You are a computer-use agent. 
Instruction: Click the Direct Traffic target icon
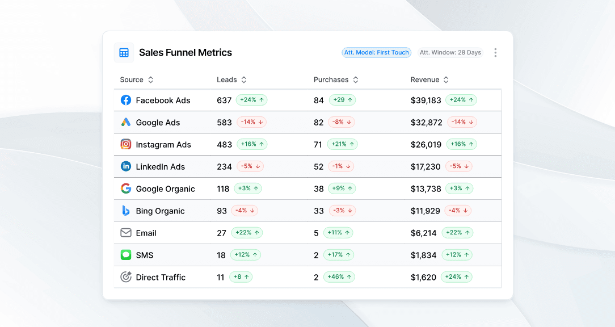pos(126,276)
